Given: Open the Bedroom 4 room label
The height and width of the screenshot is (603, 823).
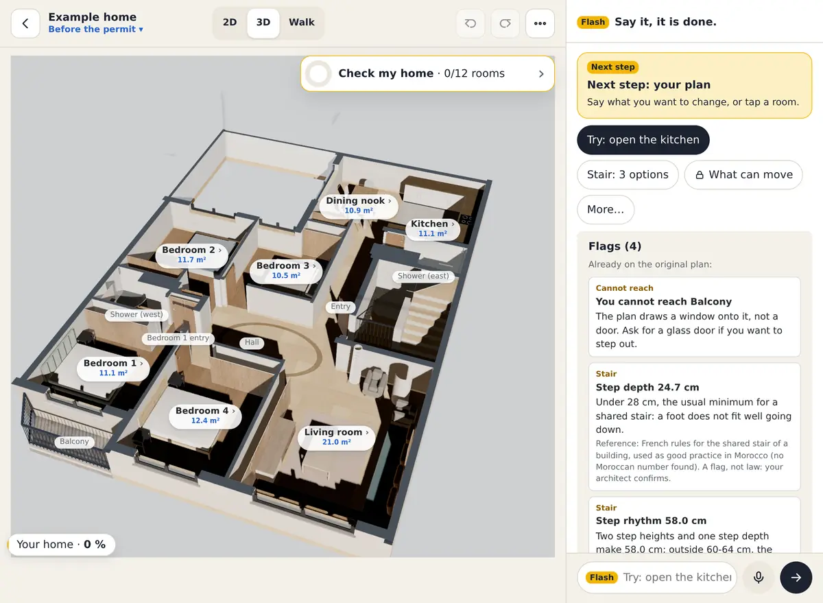Looking at the screenshot, I should (205, 415).
